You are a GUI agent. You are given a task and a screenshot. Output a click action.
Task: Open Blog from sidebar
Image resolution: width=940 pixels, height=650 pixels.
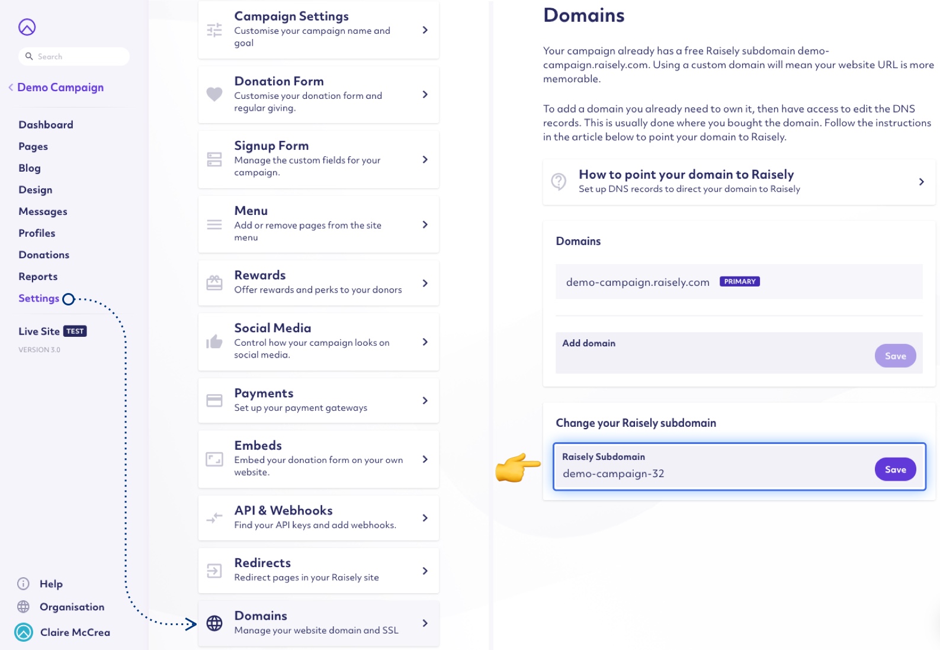point(30,168)
